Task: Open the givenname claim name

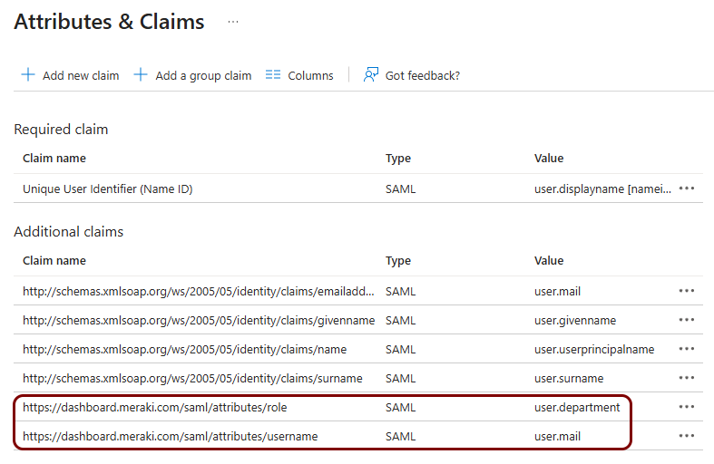Action: pos(199,320)
